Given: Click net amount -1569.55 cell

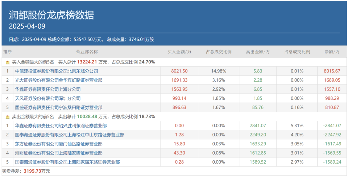Looking at the screenshot, I should pos(332,153).
